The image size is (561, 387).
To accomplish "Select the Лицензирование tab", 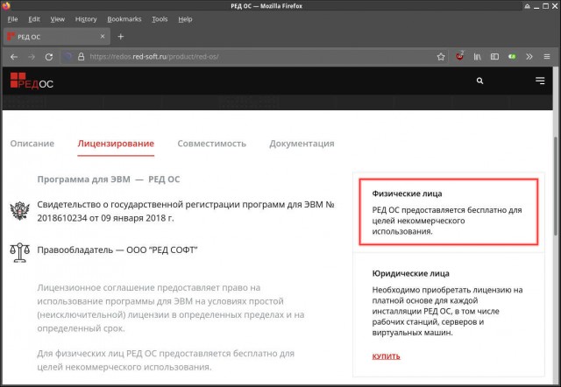I will tap(116, 144).
